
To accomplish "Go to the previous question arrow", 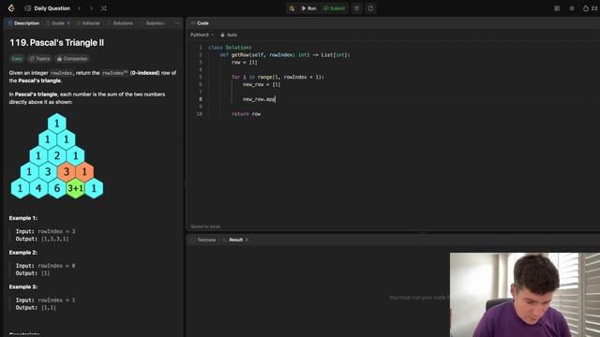I will pos(79,8).
